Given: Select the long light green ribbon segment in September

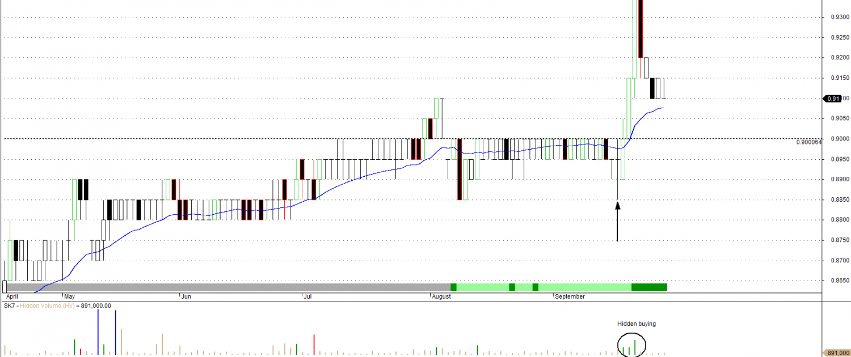Looking at the screenshot, I should coord(584,287).
